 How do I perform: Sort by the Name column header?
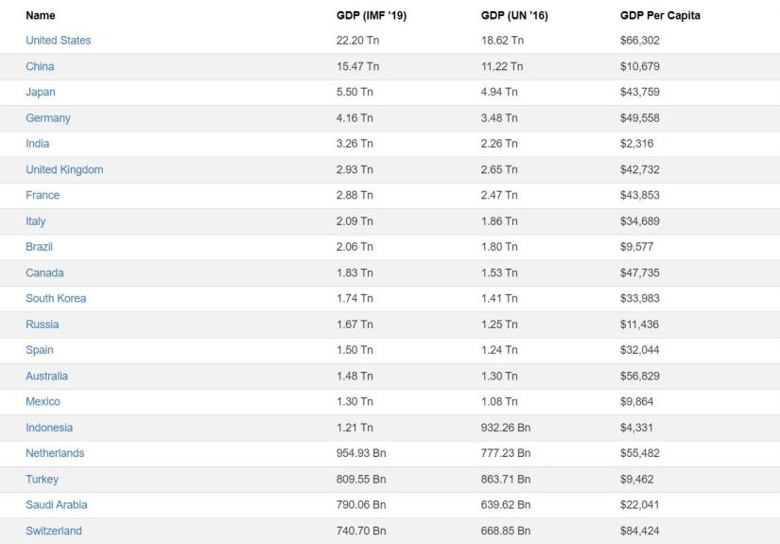pos(41,15)
